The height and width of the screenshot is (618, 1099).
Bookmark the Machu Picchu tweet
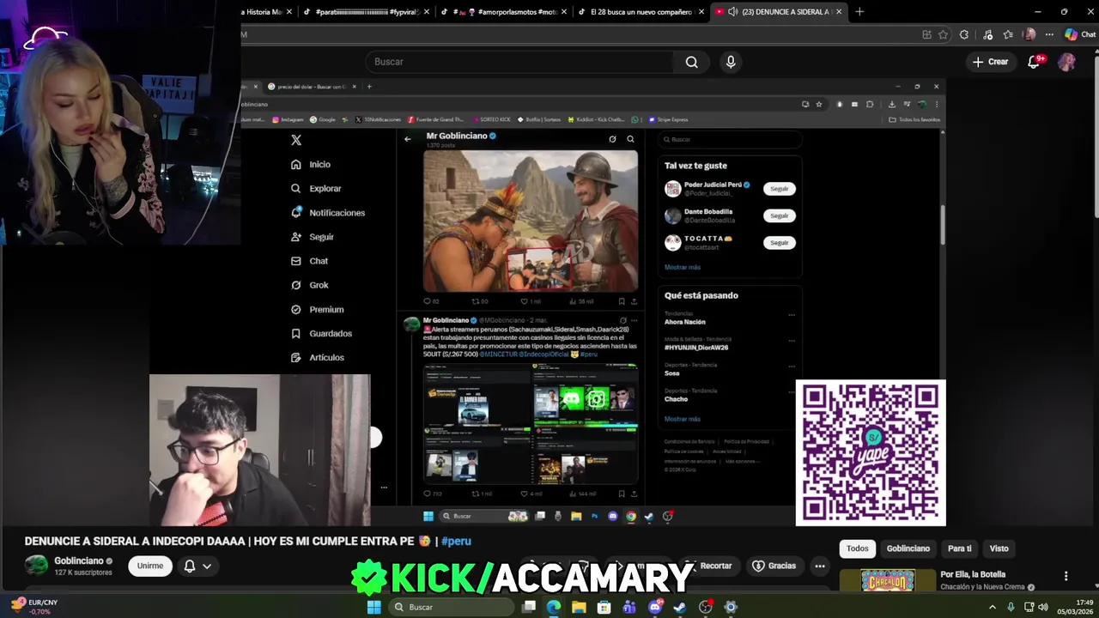tap(622, 301)
